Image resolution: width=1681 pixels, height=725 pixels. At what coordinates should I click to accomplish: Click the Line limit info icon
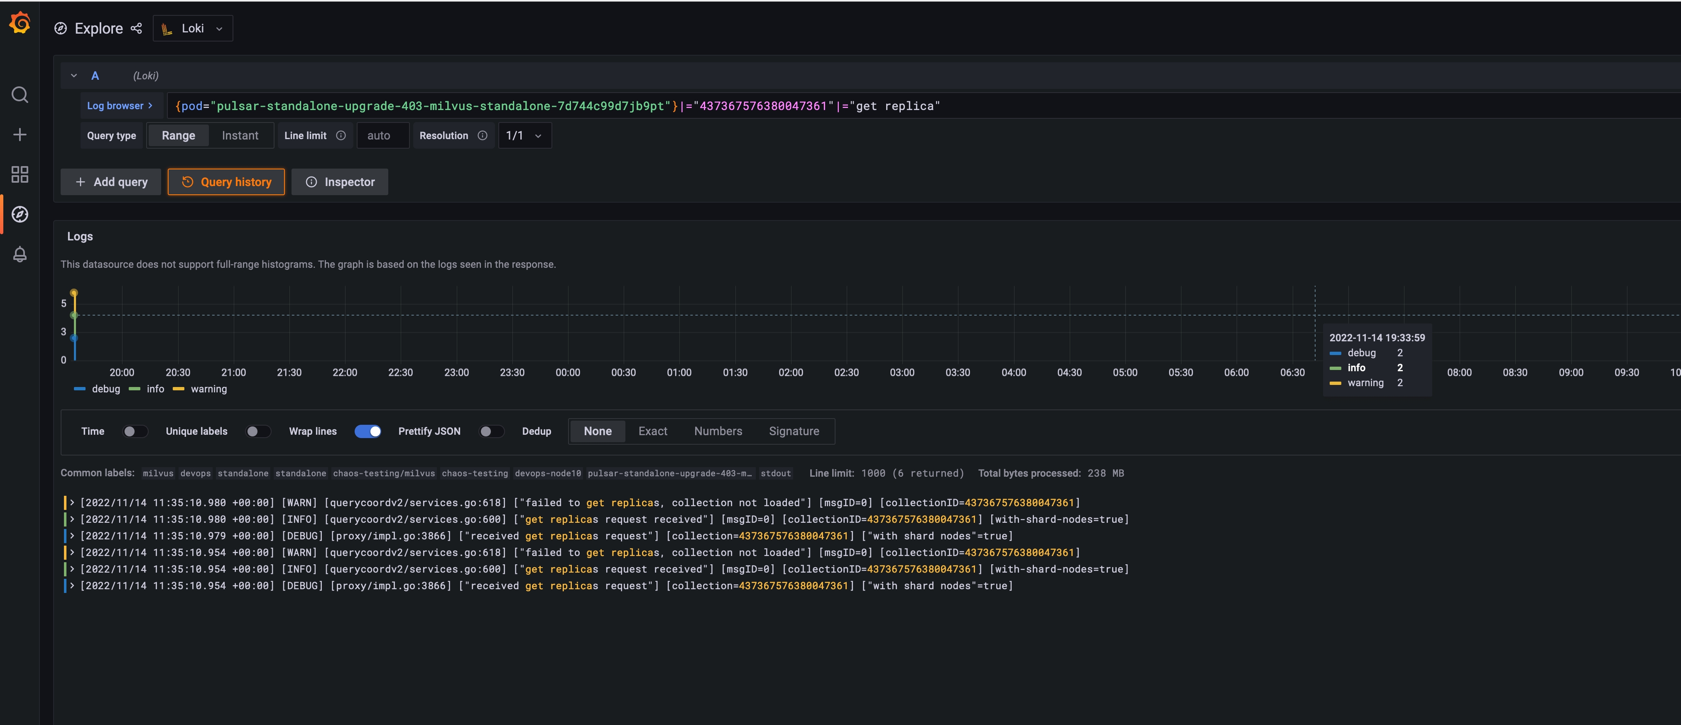(341, 135)
